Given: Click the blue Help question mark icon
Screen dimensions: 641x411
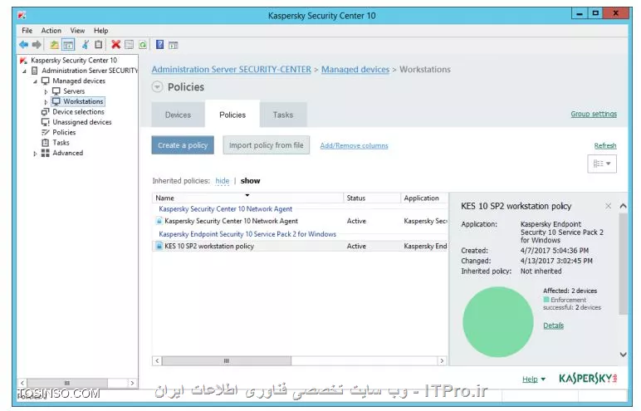Looking at the screenshot, I should pyautogui.click(x=160, y=45).
